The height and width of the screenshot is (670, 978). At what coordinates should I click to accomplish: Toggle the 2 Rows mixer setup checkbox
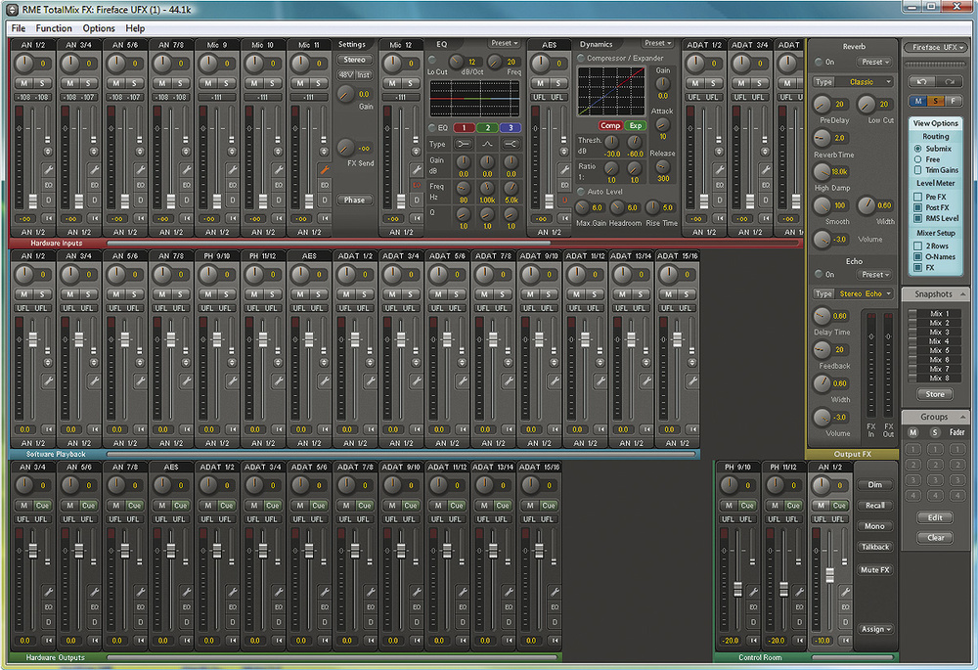tap(916, 245)
